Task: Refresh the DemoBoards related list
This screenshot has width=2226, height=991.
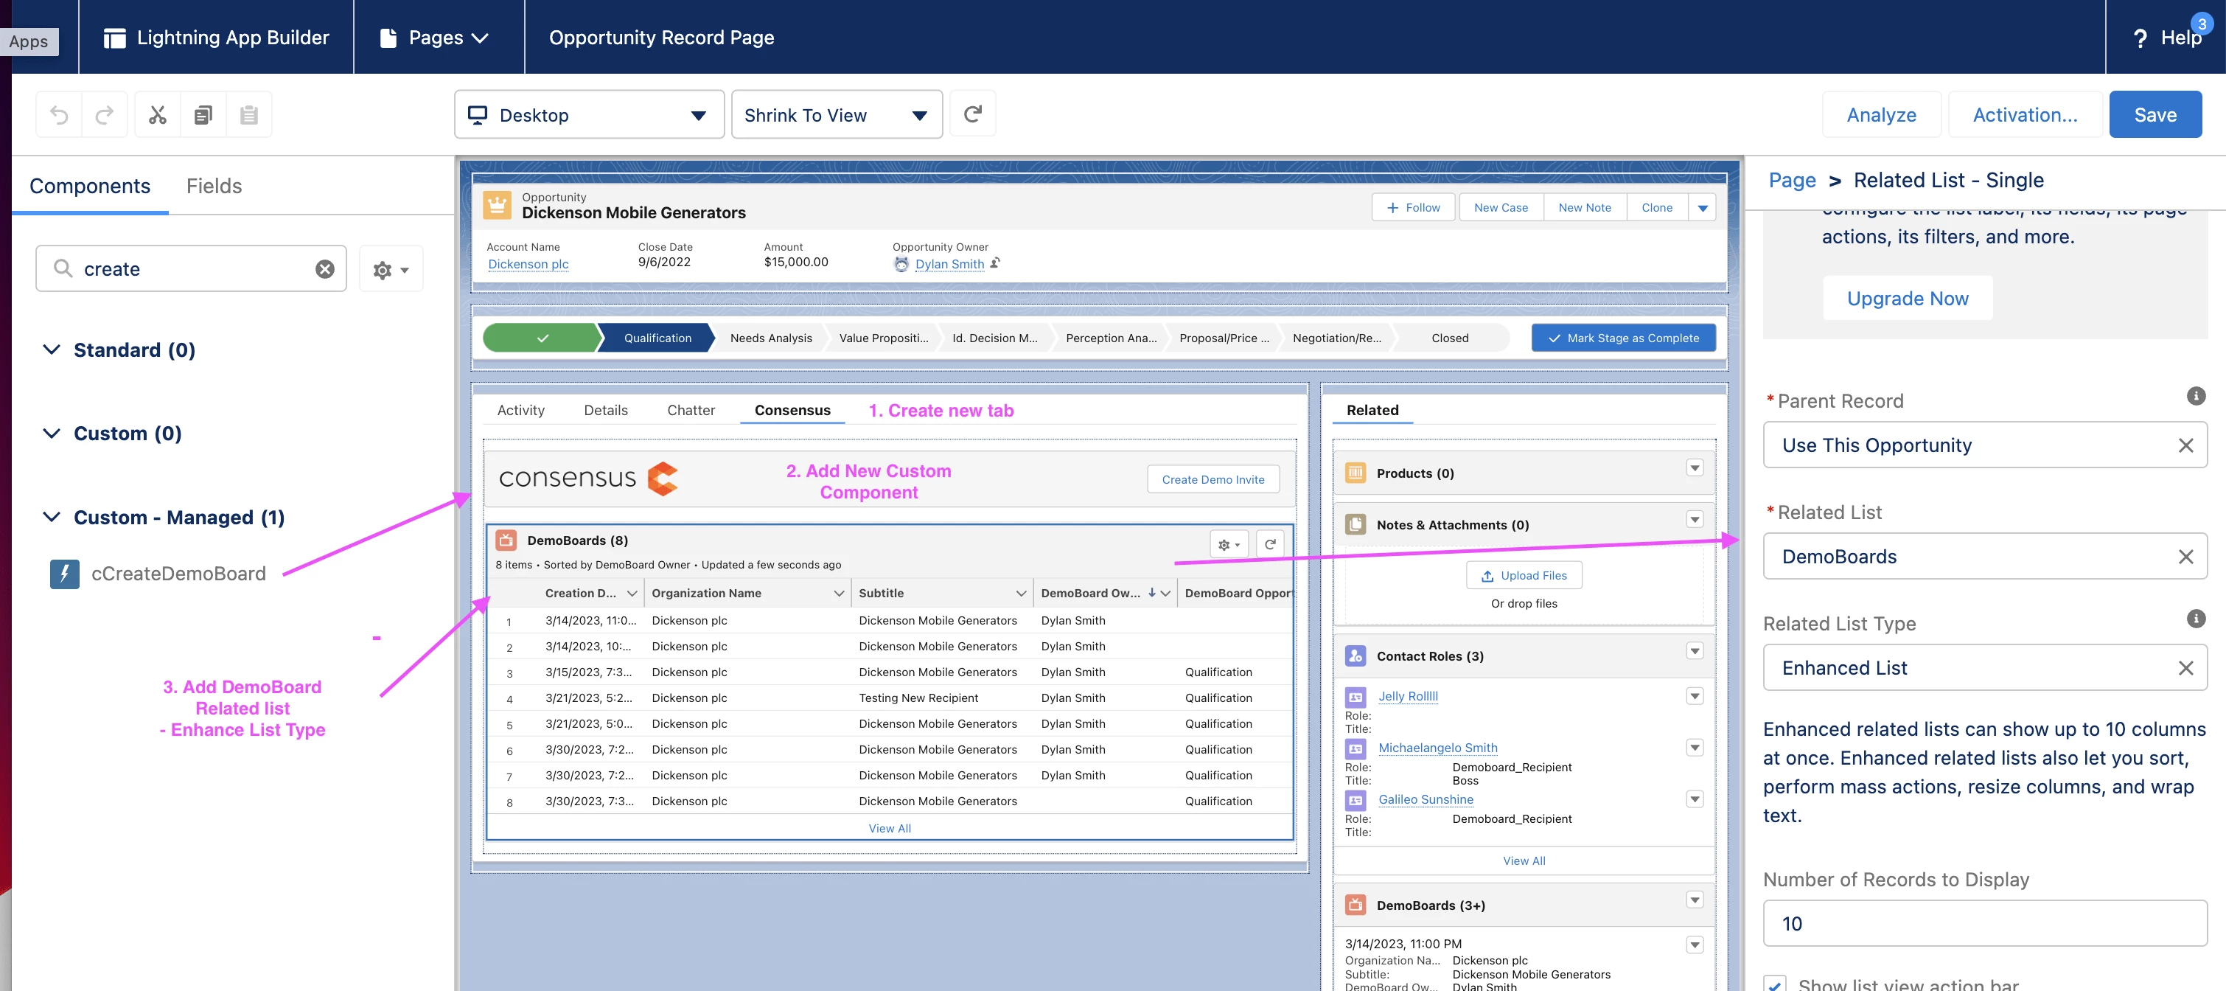Action: (x=1269, y=545)
